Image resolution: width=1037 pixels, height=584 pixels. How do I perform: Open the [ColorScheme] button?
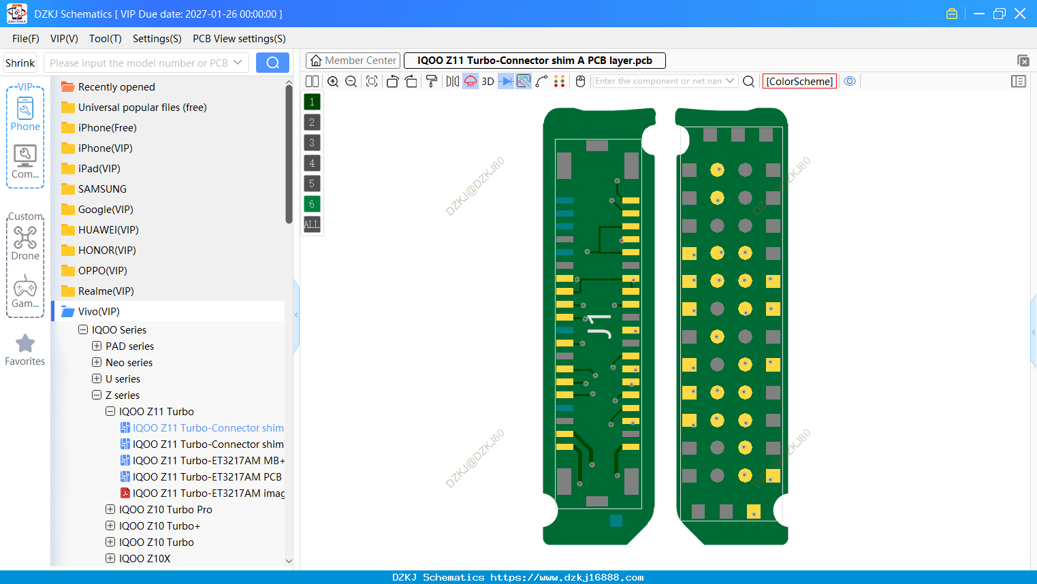tap(799, 81)
